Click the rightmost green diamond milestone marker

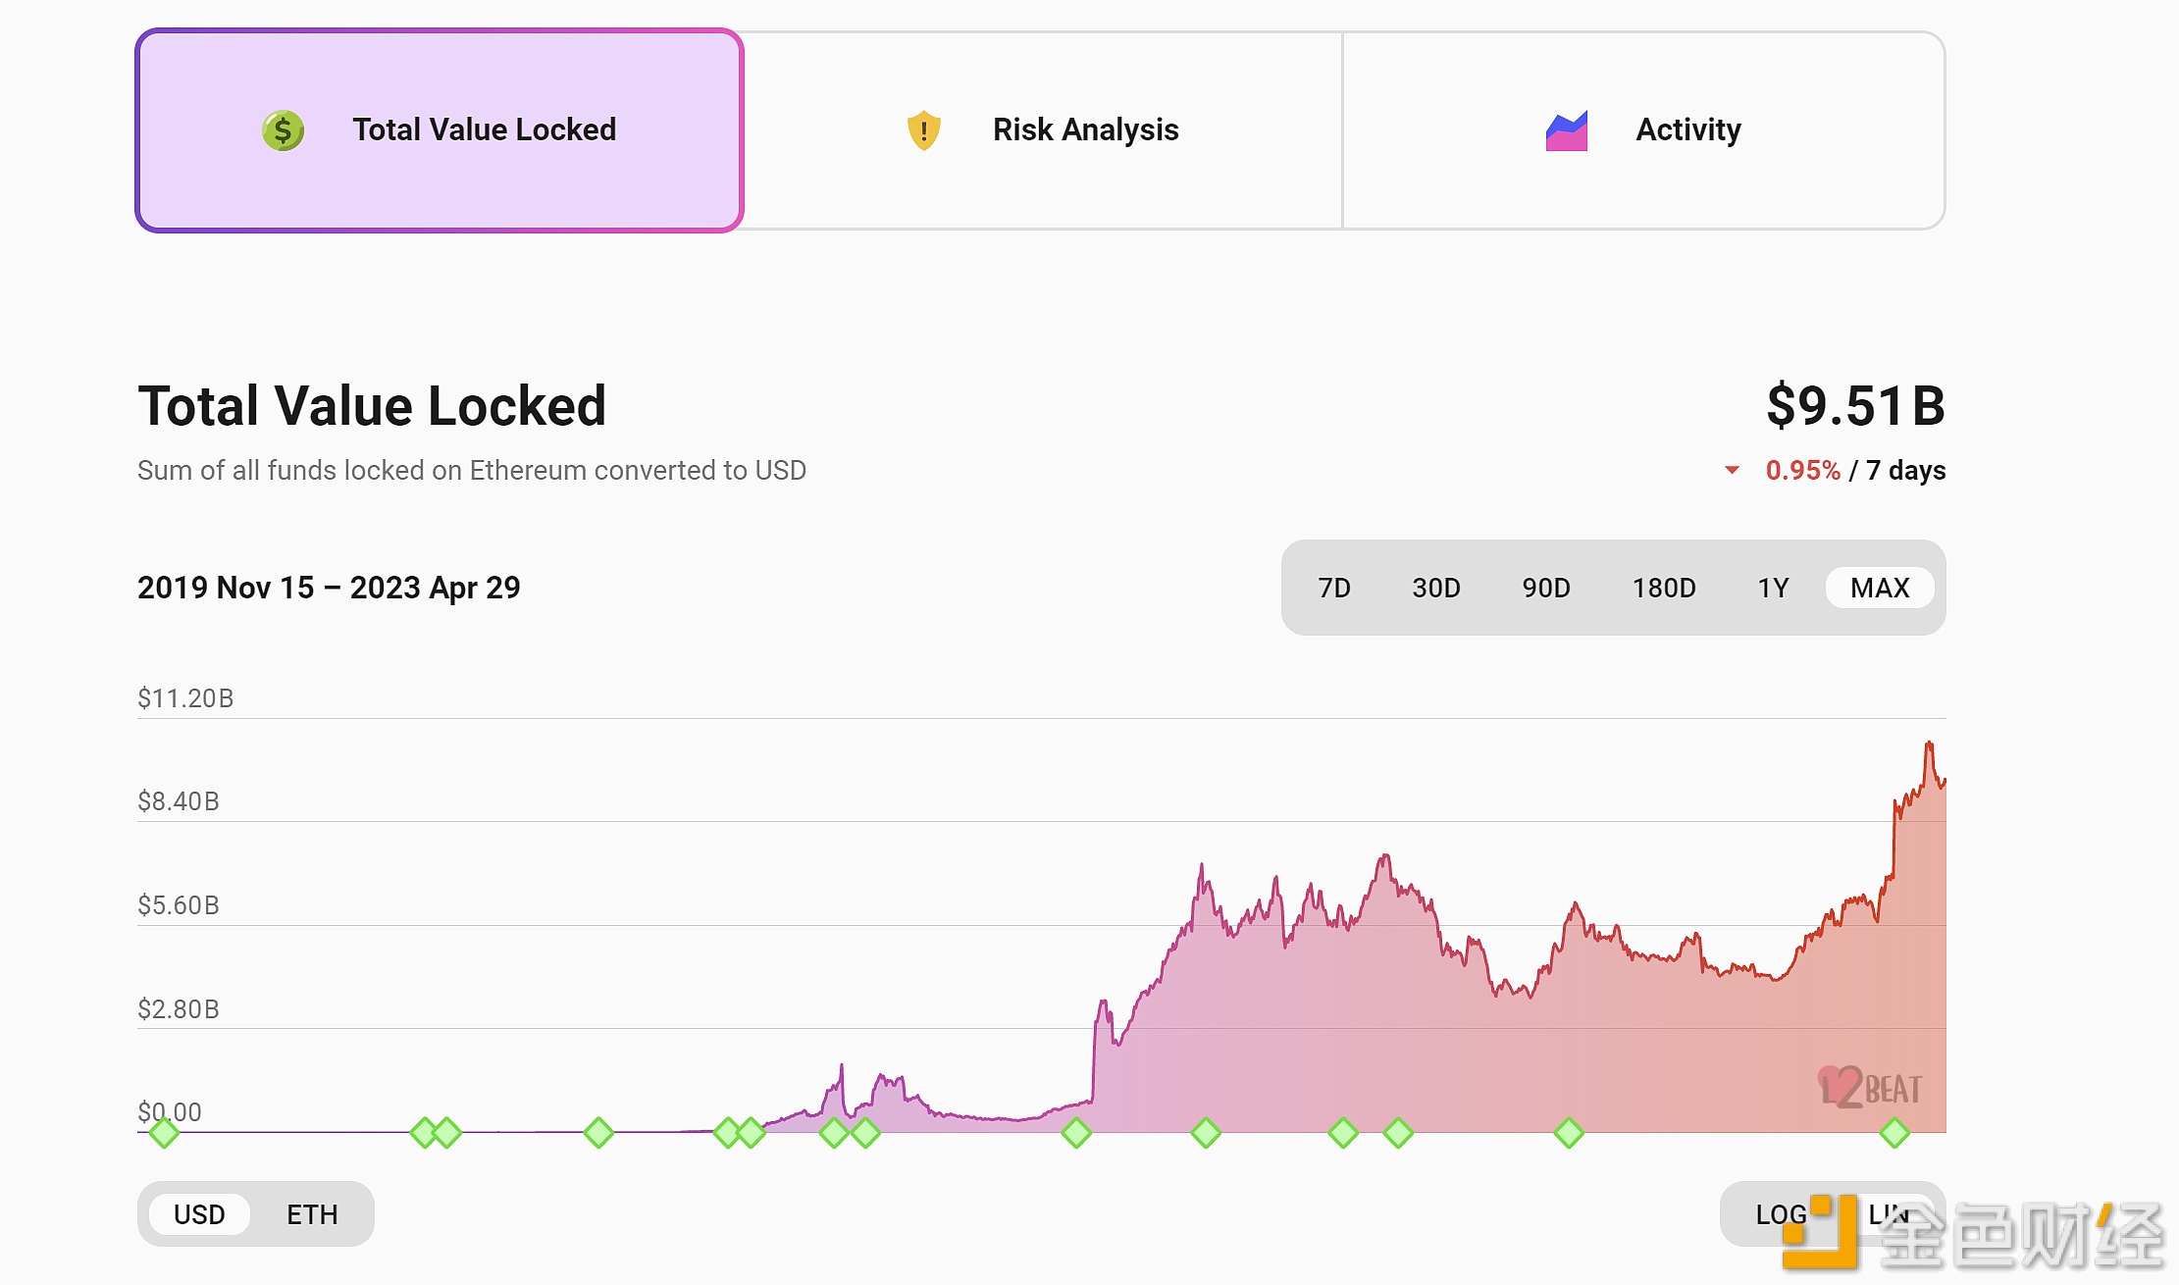point(1895,1133)
